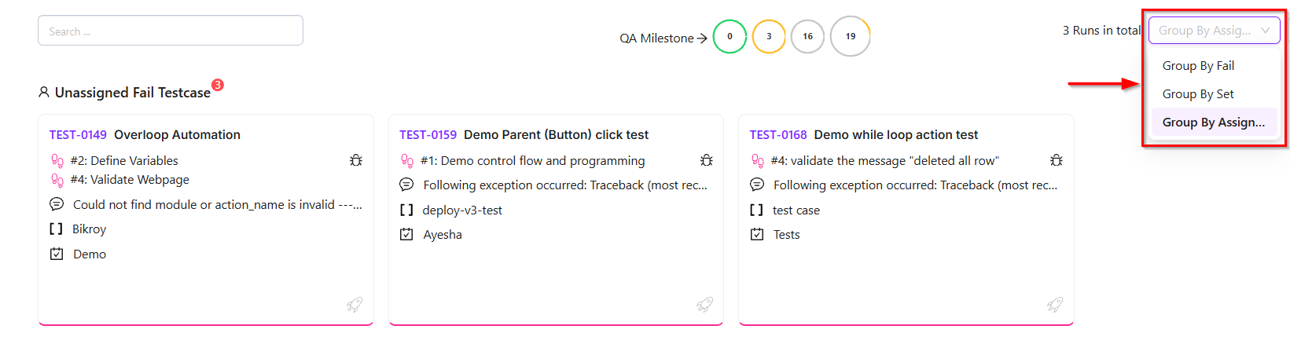Click the bug icon on TEST-0168 card
This screenshot has width=1290, height=355.
click(x=1057, y=160)
